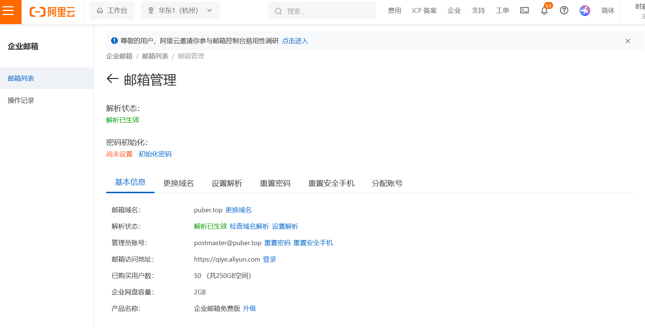
Task: Click 检查域名解析 link
Action: (x=249, y=226)
